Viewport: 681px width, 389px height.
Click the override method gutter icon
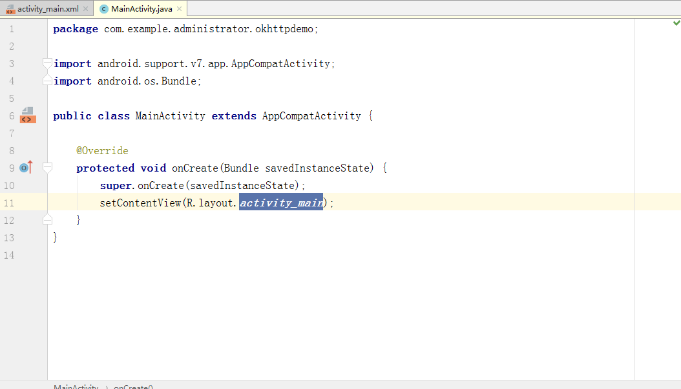[x=26, y=167]
